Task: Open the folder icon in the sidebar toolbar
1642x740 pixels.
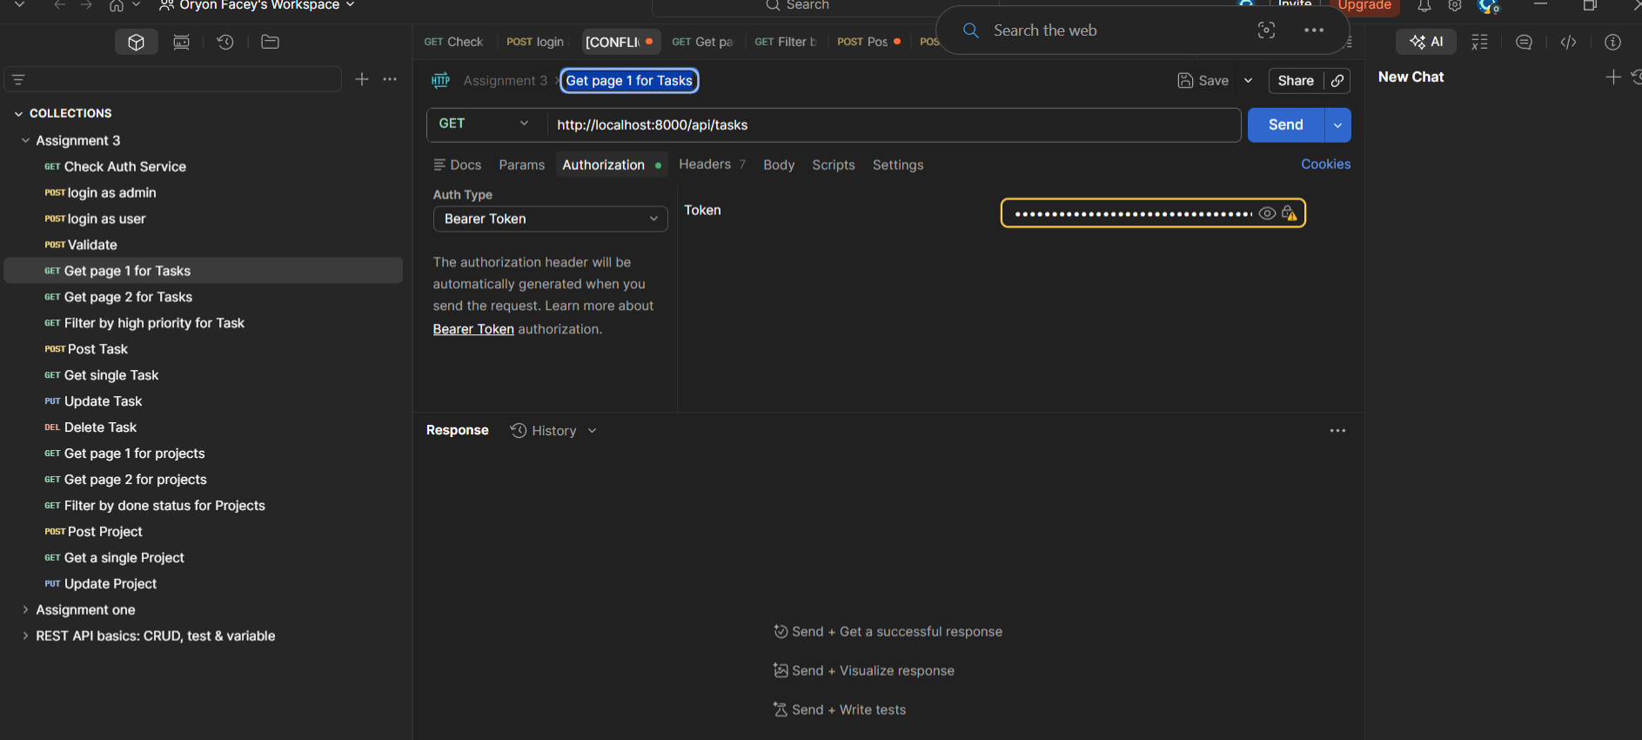Action: (x=270, y=42)
